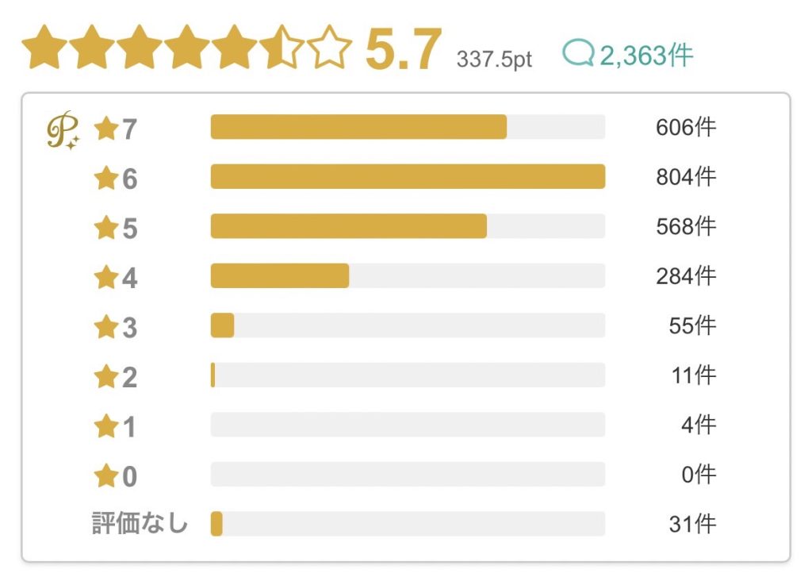This screenshot has height=581, width=812.
Task: Click the star icon beside 3
Action: tap(106, 326)
